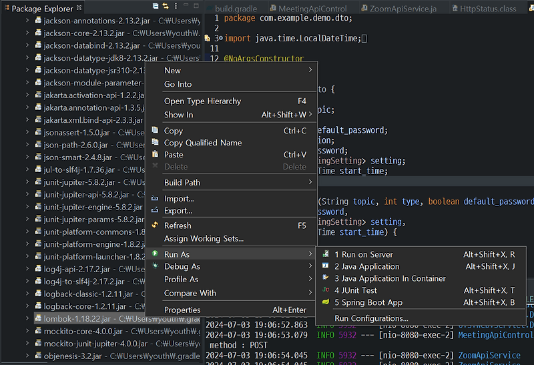The width and height of the screenshot is (534, 365).
Task: Expand the jackson-core-2.13.2.jar tree node
Action: point(27,33)
